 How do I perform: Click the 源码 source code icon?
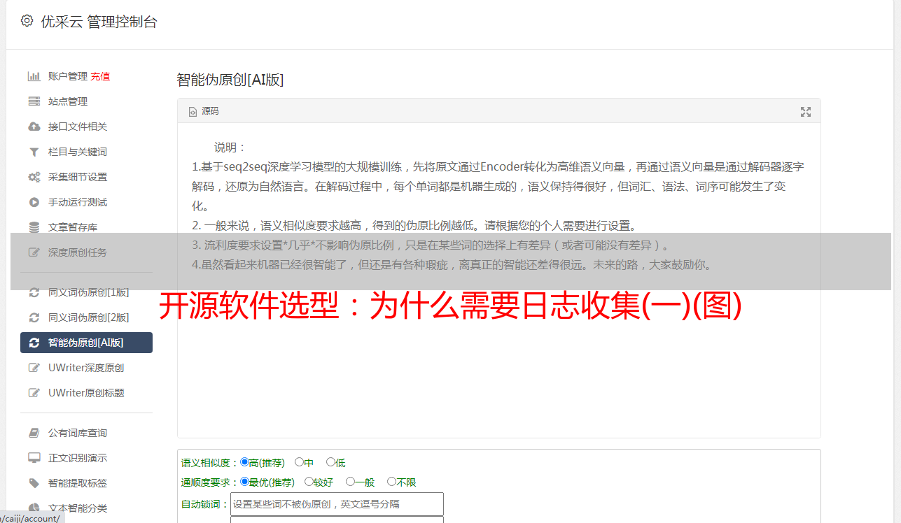[x=193, y=112]
